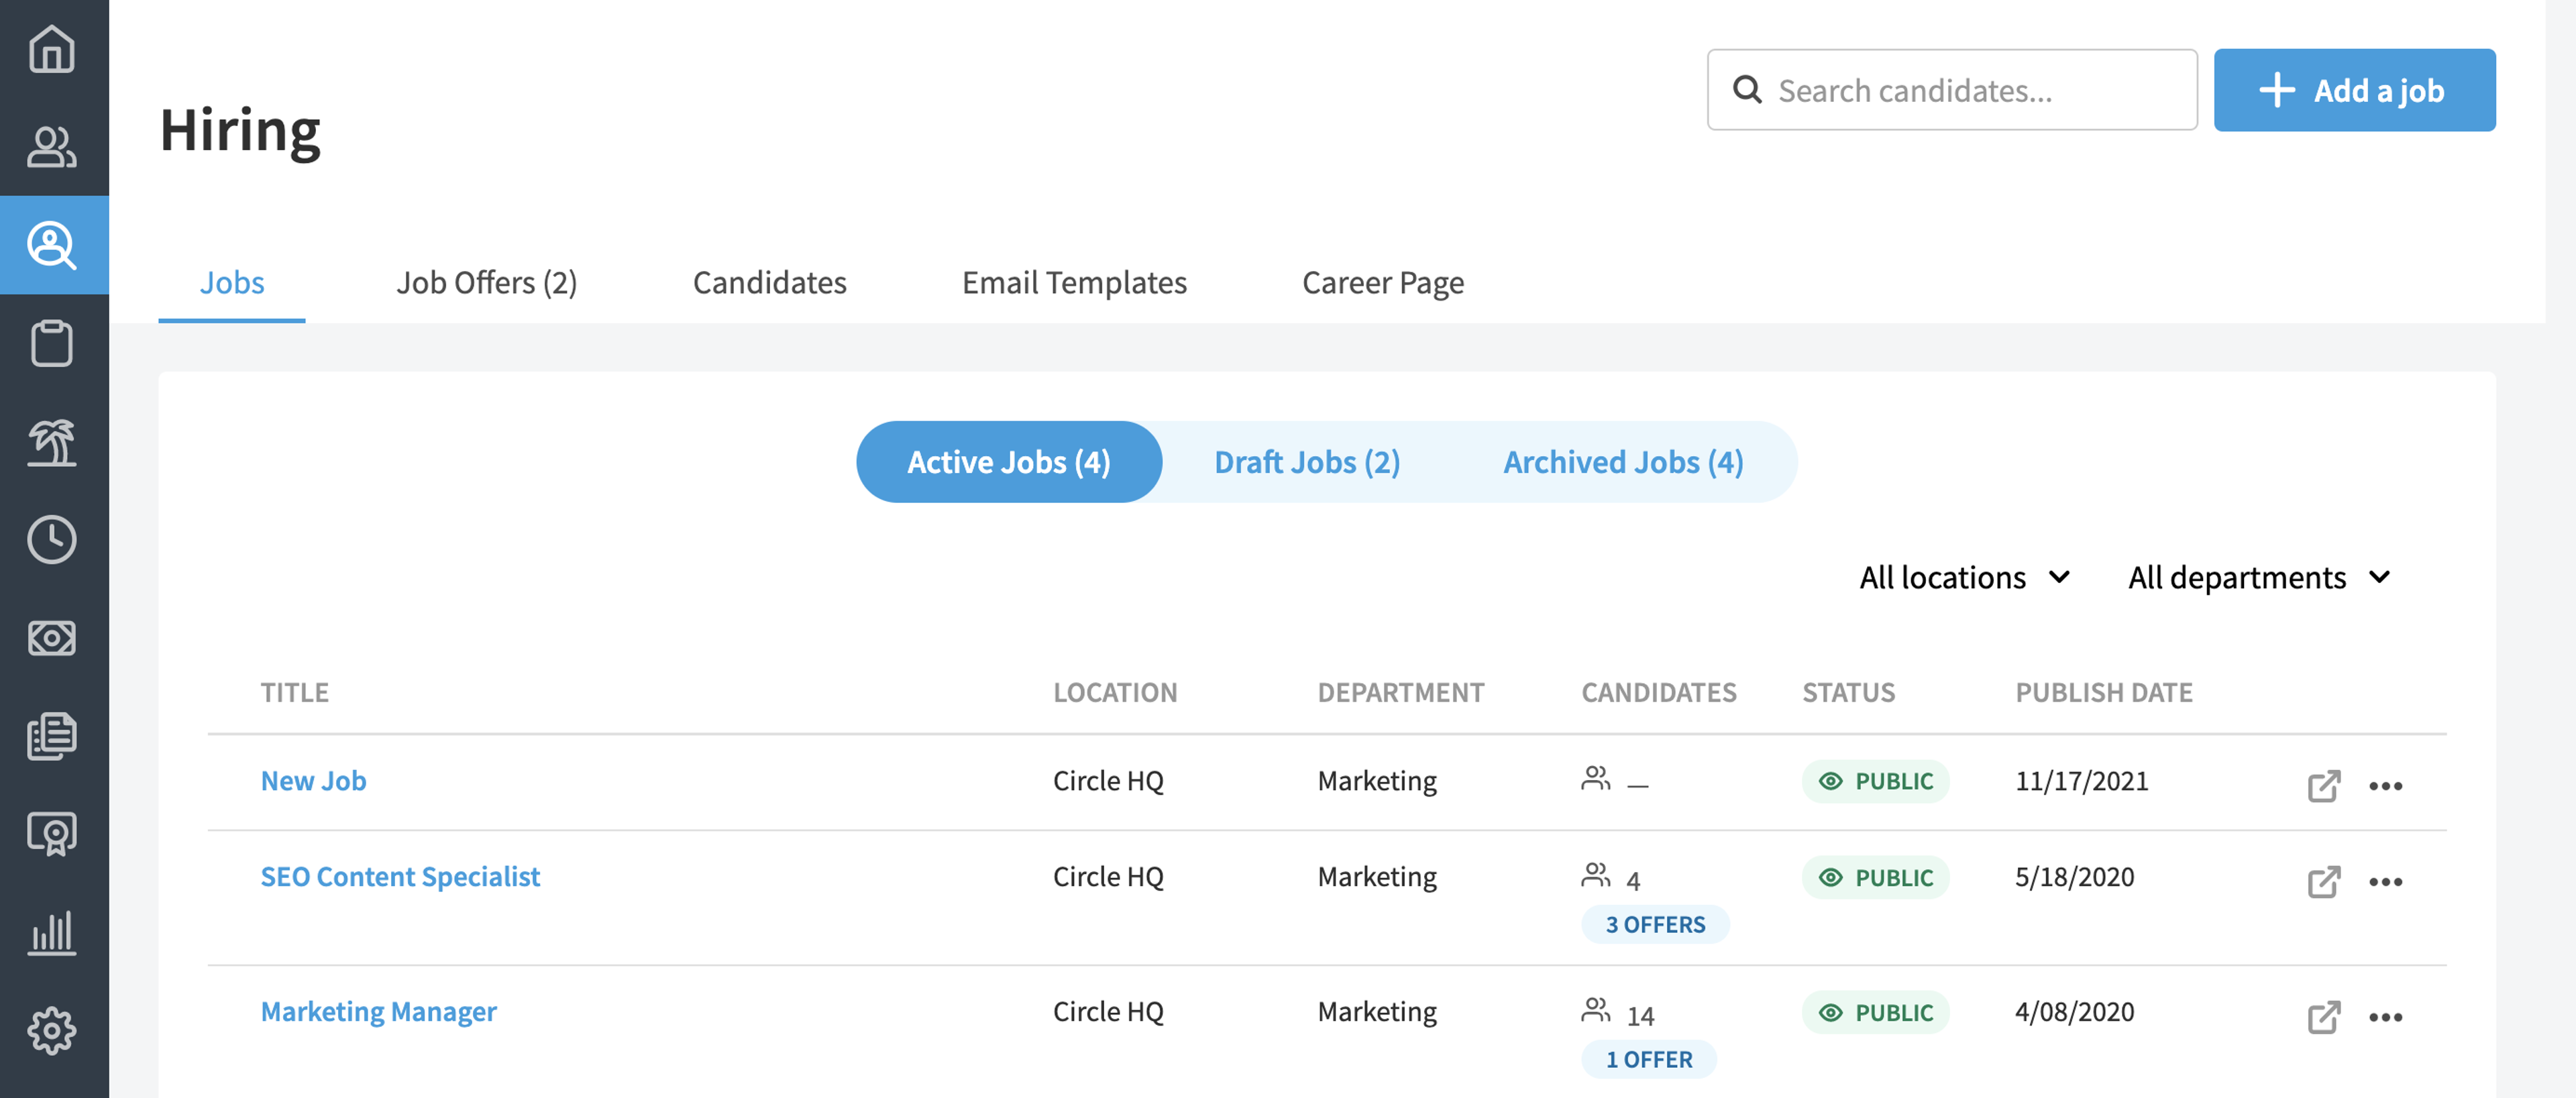Click Circle HQ in SEO Content Specialist row
The height and width of the screenshot is (1098, 2576).
(1108, 877)
